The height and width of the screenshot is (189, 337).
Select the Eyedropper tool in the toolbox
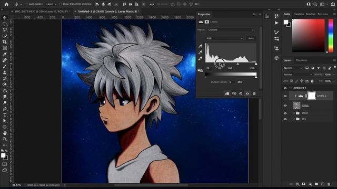(5, 54)
